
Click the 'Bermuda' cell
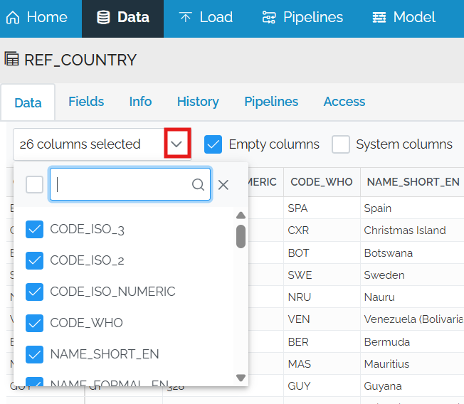[x=412, y=342]
